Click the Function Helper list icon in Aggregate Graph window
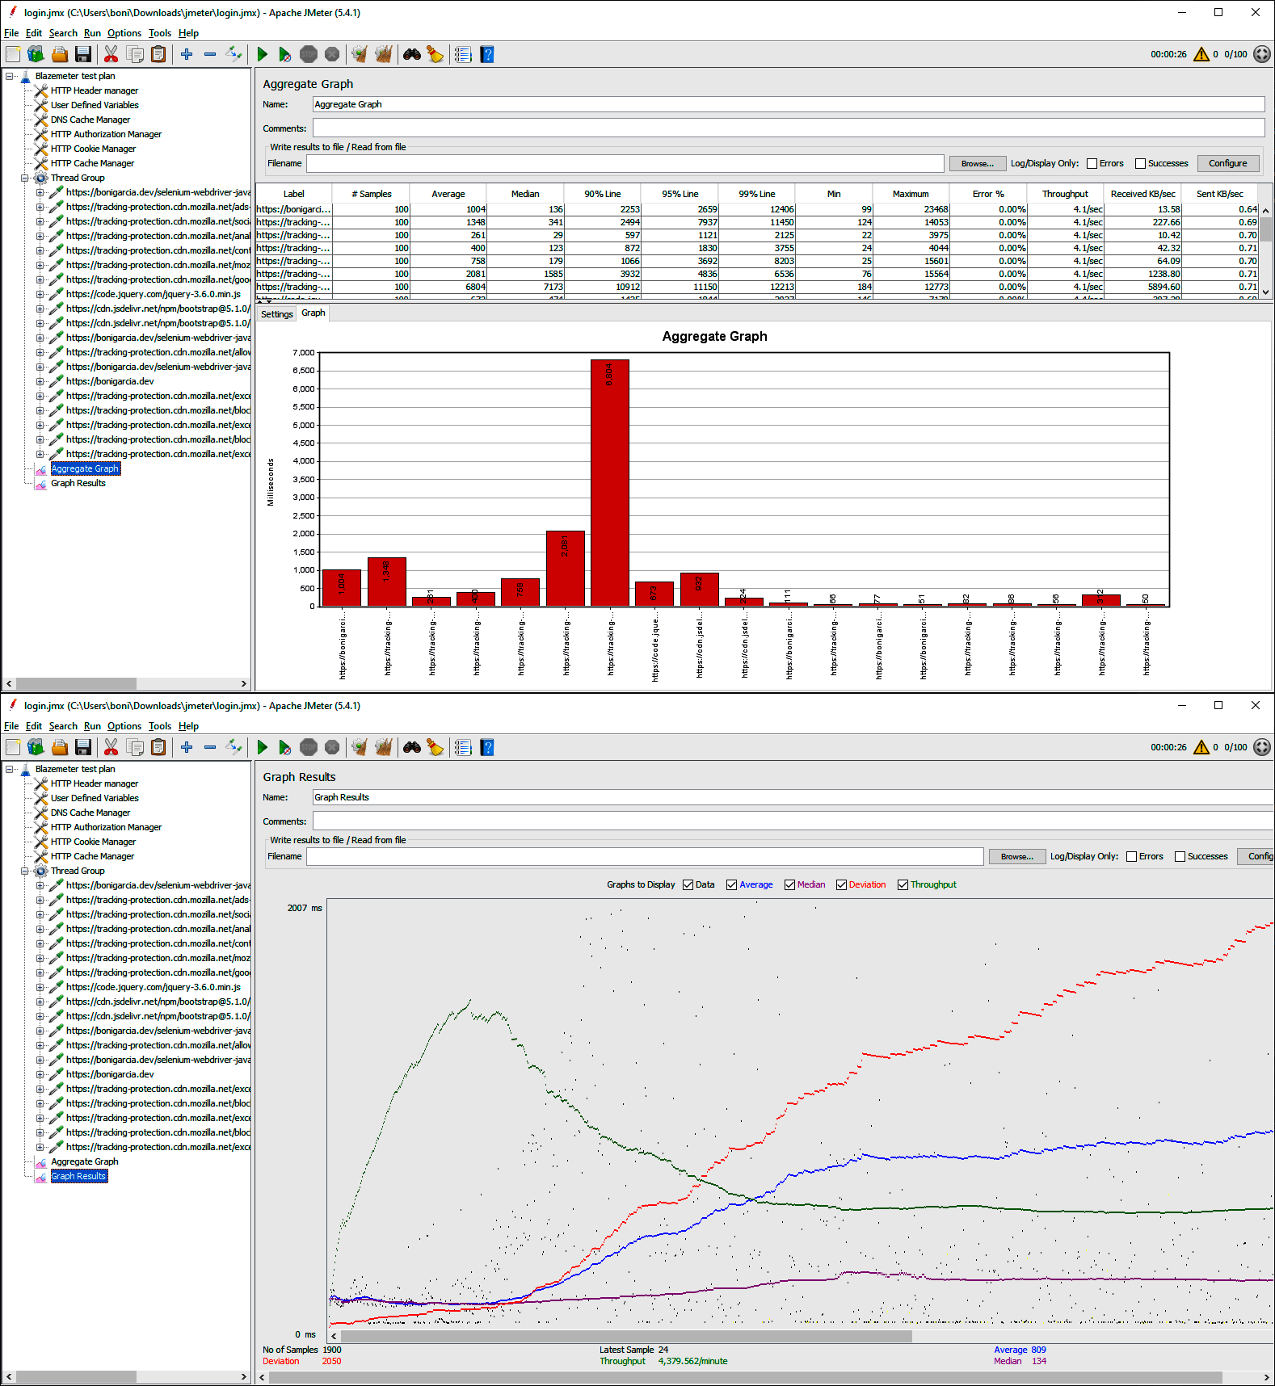 [x=463, y=54]
